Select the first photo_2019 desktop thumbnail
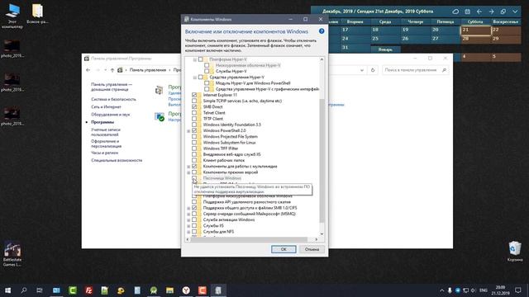 tap(12, 49)
